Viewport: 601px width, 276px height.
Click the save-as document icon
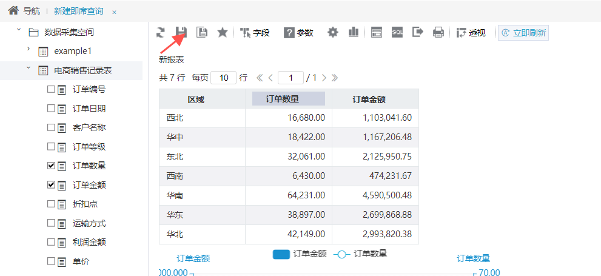click(202, 33)
